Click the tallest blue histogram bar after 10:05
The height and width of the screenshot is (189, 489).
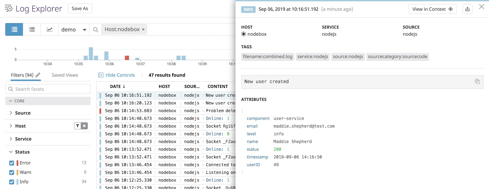point(91,53)
